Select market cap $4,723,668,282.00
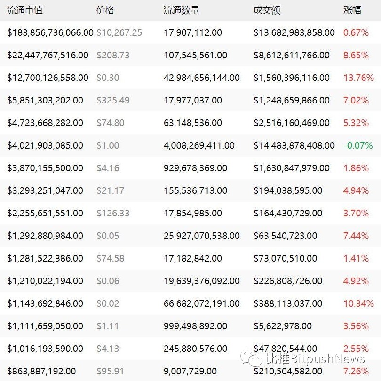 (45, 123)
